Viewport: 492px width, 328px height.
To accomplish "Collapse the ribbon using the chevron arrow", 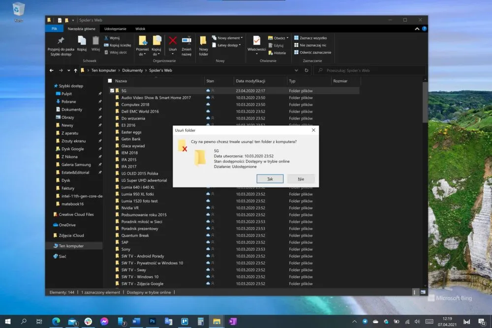I will [x=417, y=29].
